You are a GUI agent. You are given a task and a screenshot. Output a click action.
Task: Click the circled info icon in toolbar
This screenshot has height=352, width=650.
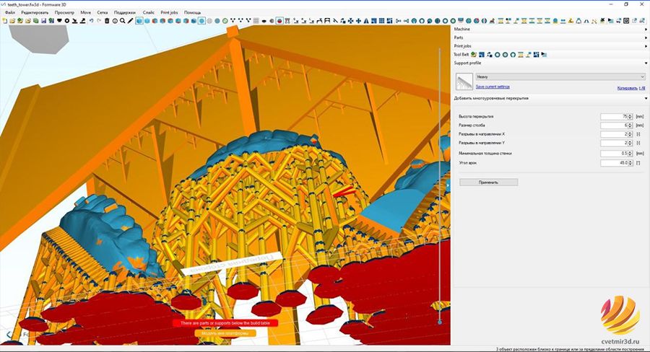click(x=115, y=21)
